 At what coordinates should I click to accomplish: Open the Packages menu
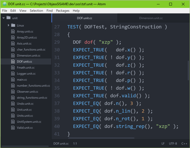click(63, 11)
